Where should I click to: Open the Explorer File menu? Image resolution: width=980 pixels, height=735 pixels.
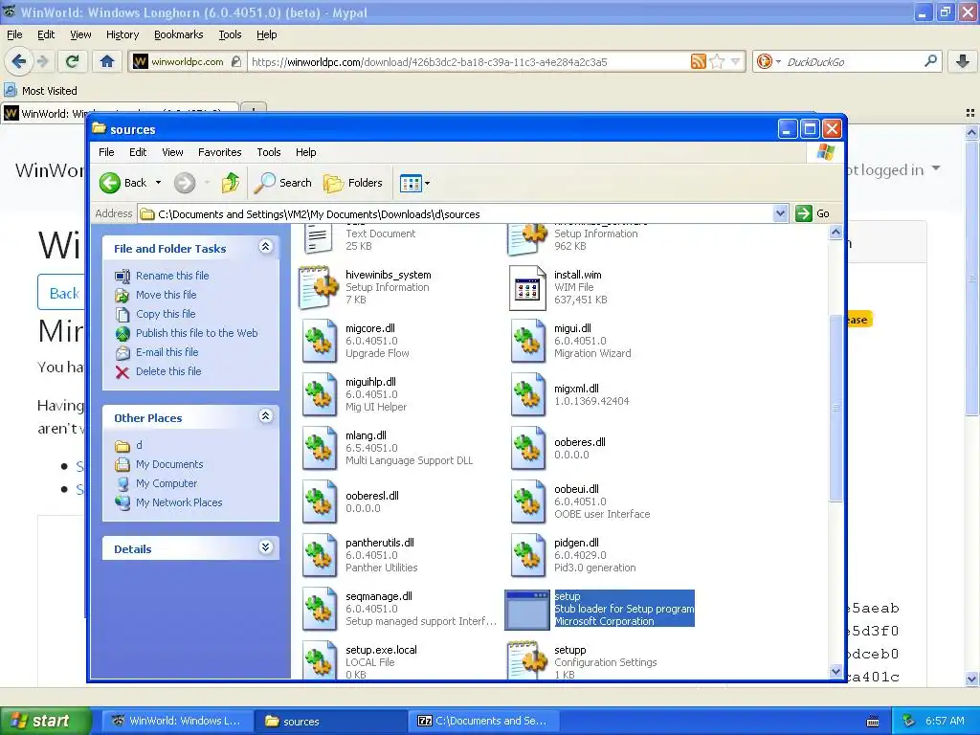coord(106,152)
